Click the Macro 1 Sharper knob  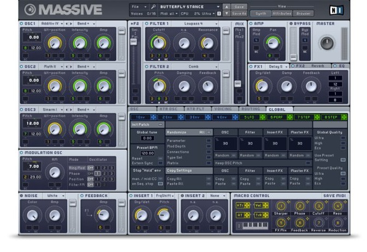pyautogui.click(x=281, y=206)
